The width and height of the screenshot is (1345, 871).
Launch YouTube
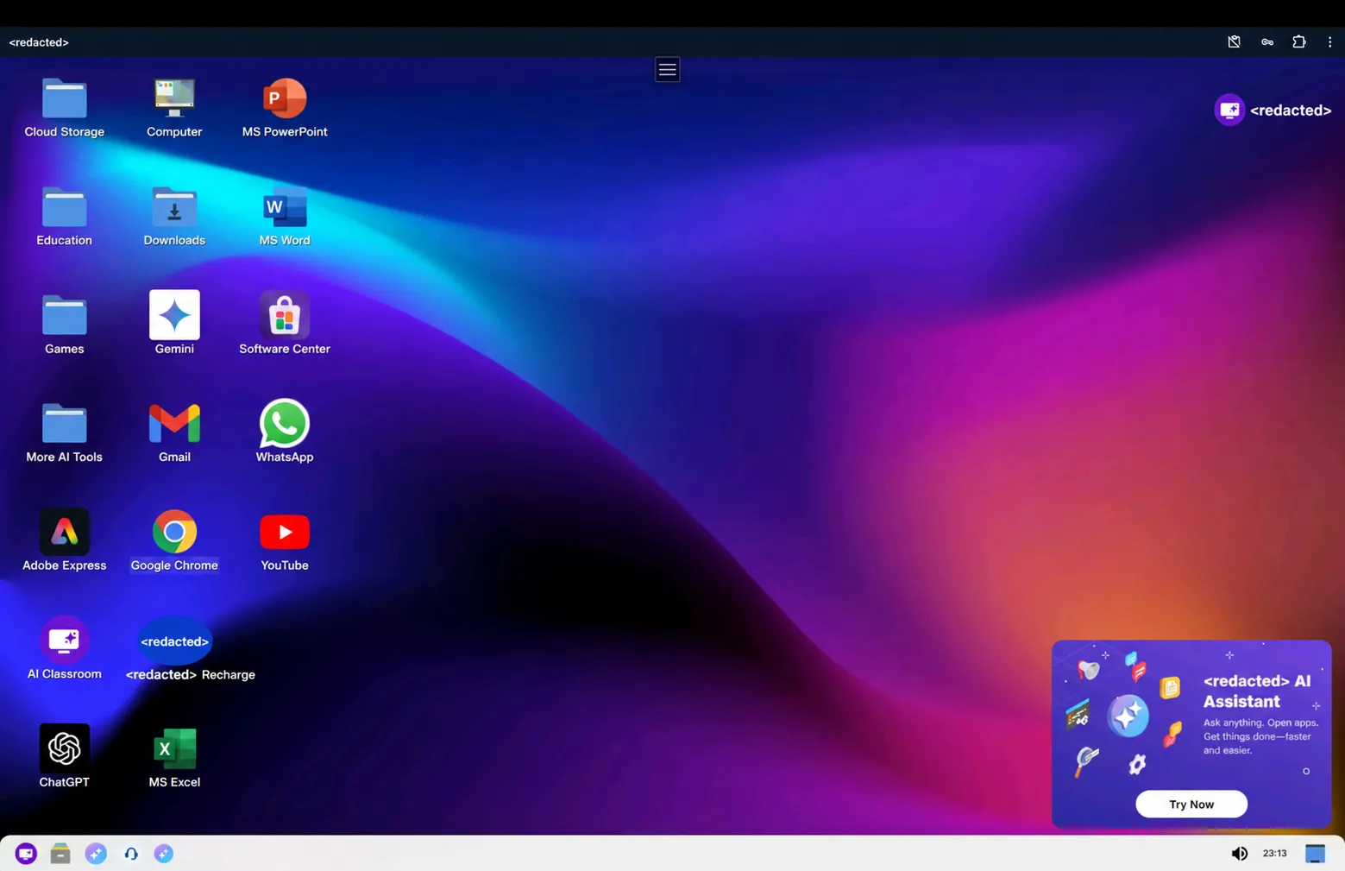click(285, 541)
